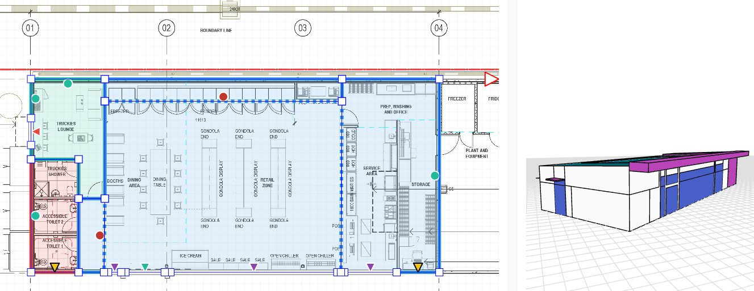Click the yellow triangle marker below Accessible Toilet 1
Screen dimensions: 754x291
tap(55, 267)
